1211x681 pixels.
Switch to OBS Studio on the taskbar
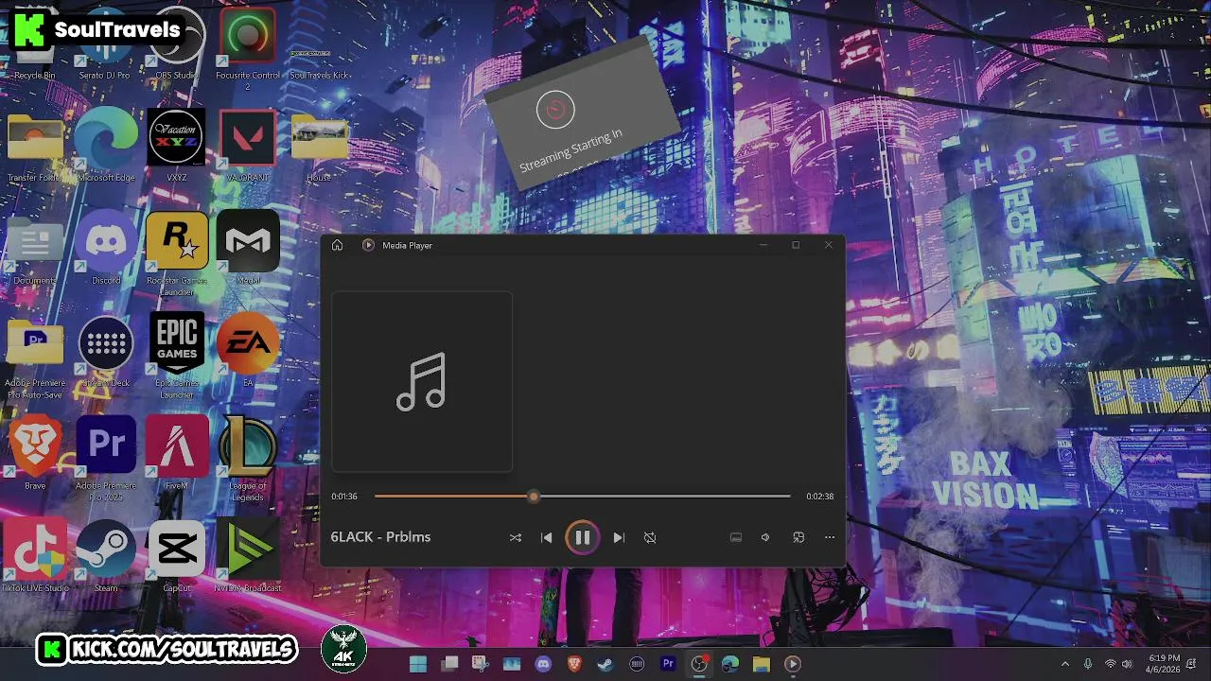coord(699,664)
